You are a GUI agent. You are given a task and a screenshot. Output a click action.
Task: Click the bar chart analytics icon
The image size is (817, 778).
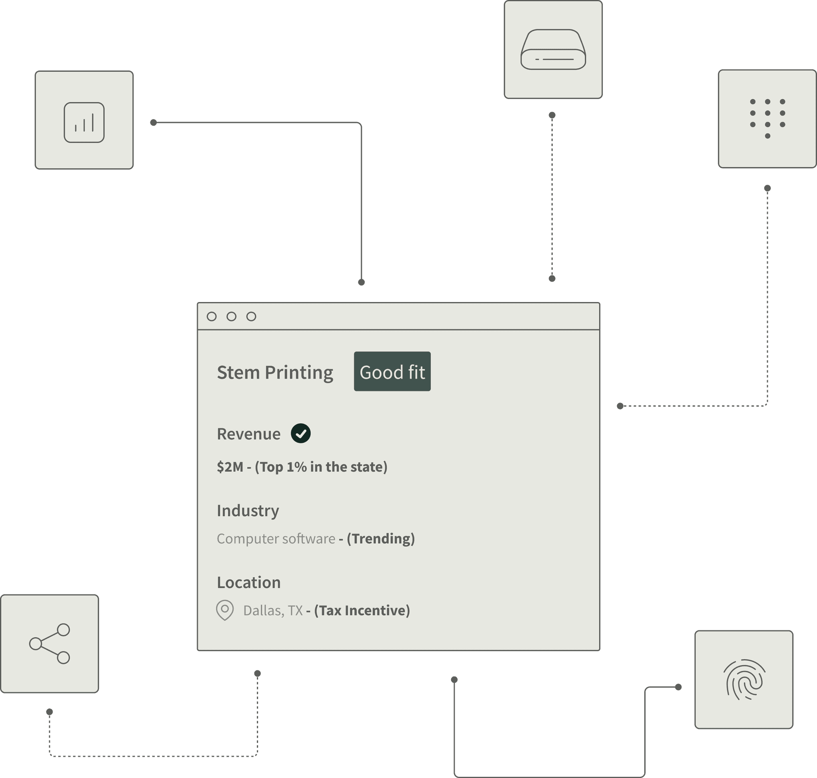click(84, 122)
